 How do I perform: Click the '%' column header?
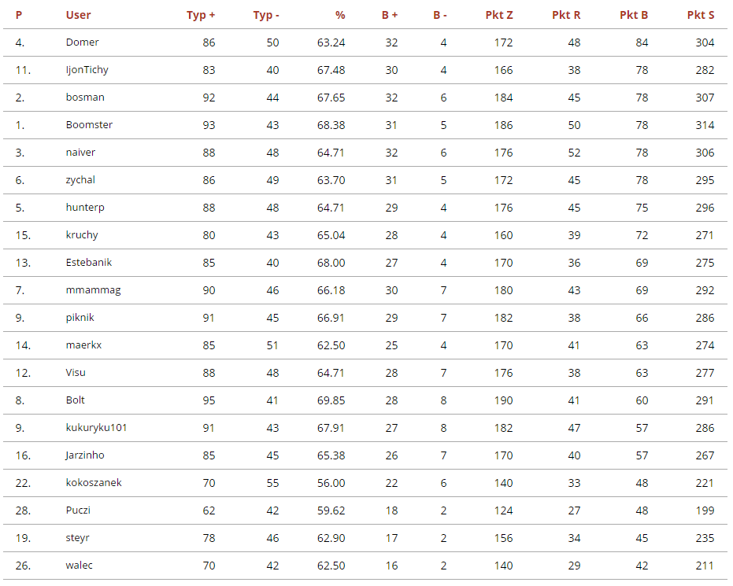339,15
